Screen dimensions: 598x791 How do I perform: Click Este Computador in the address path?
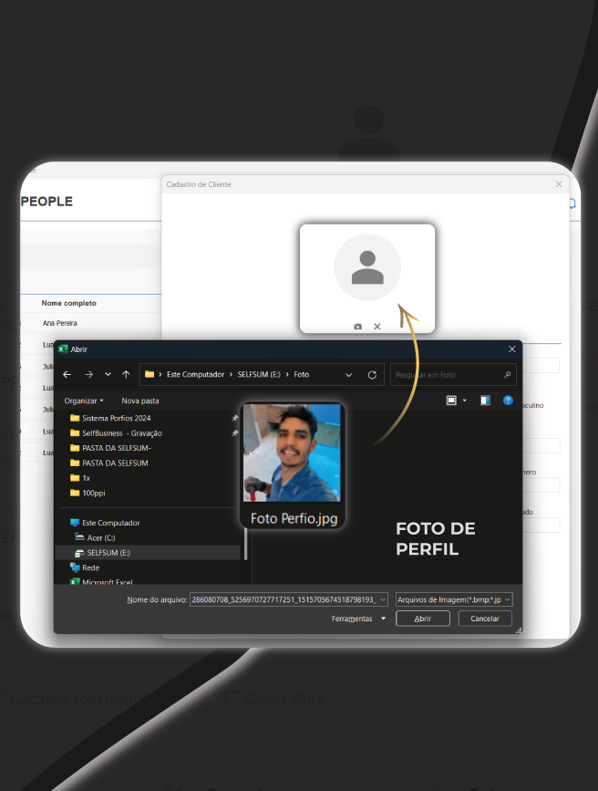[196, 374]
